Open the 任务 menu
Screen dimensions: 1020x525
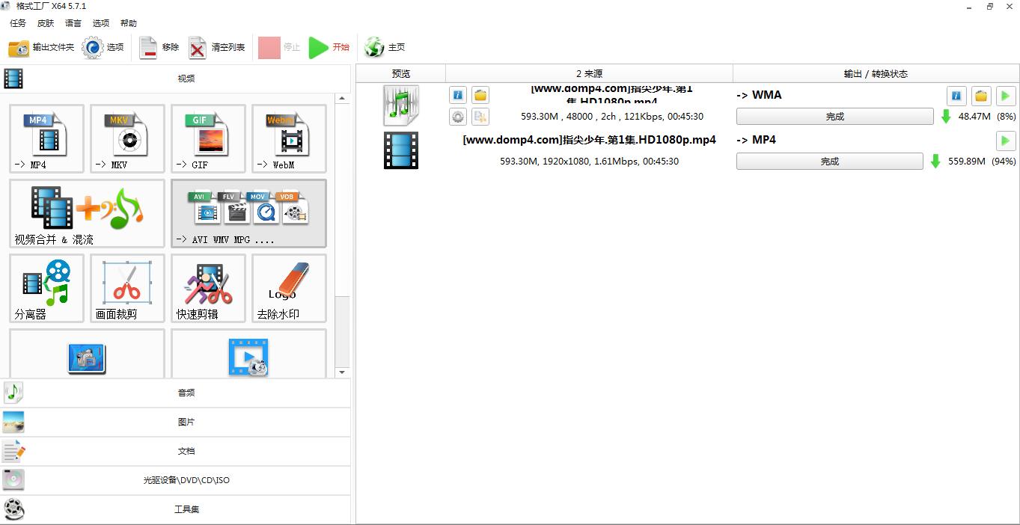click(18, 23)
